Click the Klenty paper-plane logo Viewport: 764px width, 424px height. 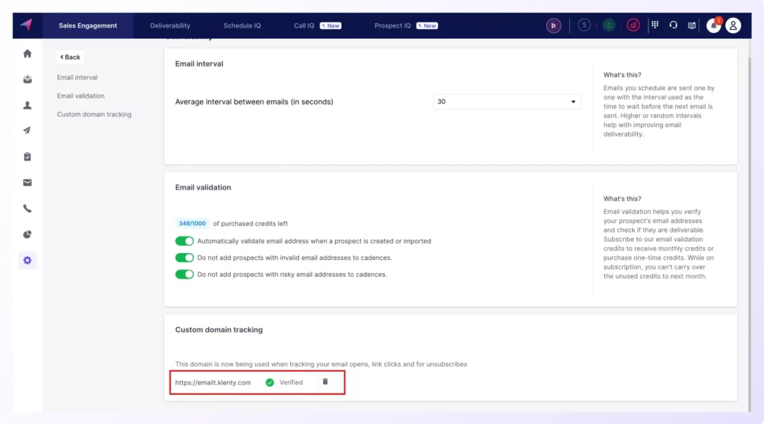[26, 25]
